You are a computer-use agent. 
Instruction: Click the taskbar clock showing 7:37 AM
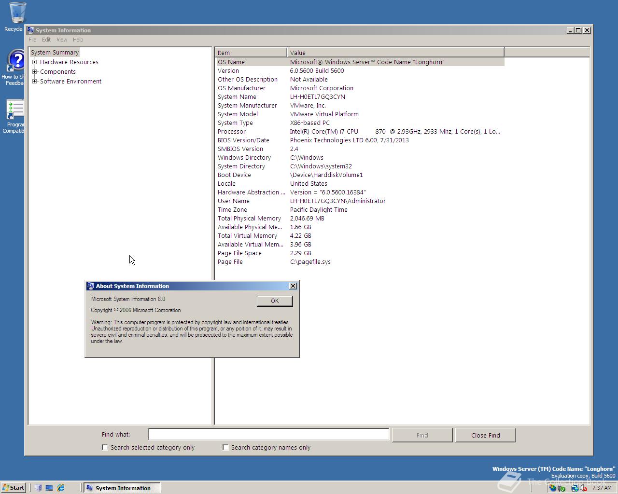[x=602, y=488]
